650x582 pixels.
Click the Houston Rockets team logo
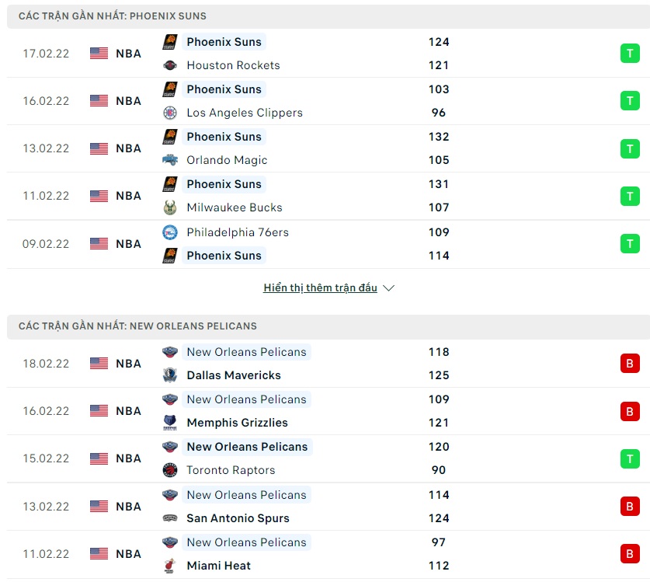click(170, 65)
